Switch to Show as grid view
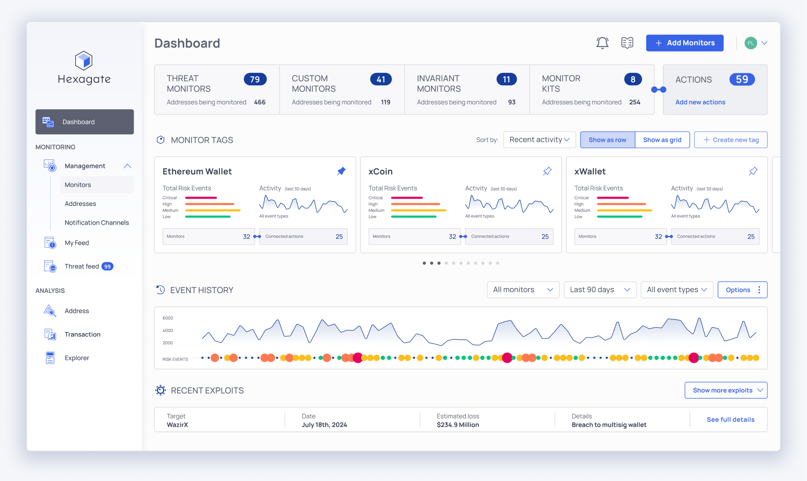 pos(662,140)
